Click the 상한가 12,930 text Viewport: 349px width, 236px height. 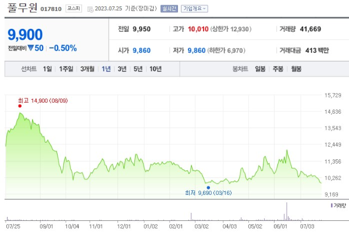tap(231, 29)
